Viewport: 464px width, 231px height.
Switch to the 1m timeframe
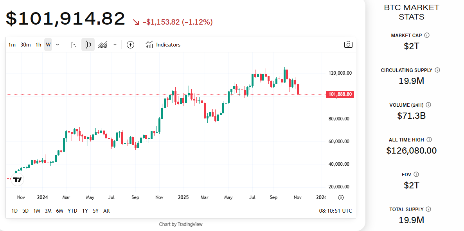click(x=12, y=45)
